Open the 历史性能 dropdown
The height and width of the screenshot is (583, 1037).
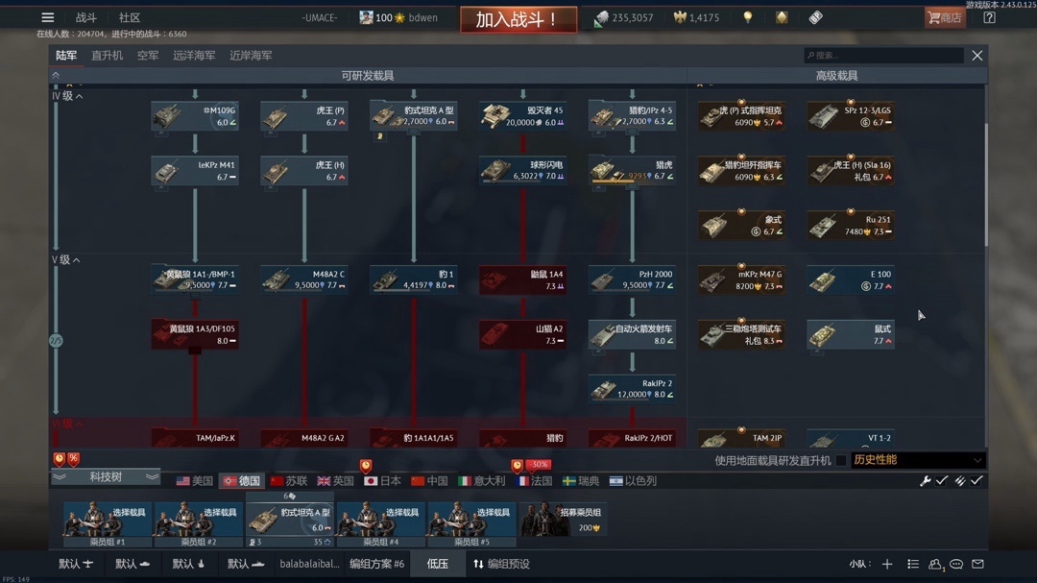[917, 460]
